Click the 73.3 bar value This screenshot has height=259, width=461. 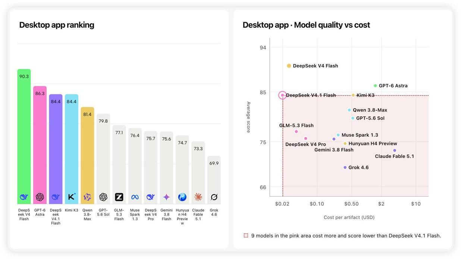point(198,149)
